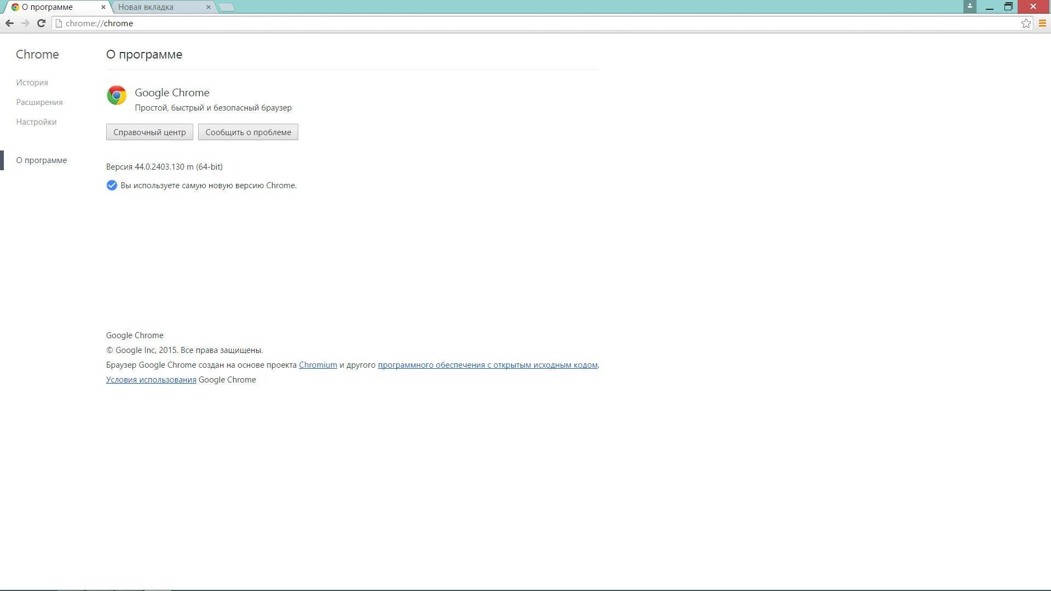This screenshot has width=1051, height=591.
Task: Minimize the Chrome window
Action: pos(989,7)
